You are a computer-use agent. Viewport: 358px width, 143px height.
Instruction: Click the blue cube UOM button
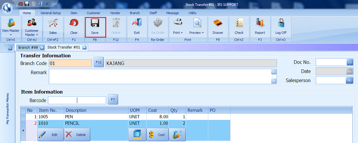[138, 135]
